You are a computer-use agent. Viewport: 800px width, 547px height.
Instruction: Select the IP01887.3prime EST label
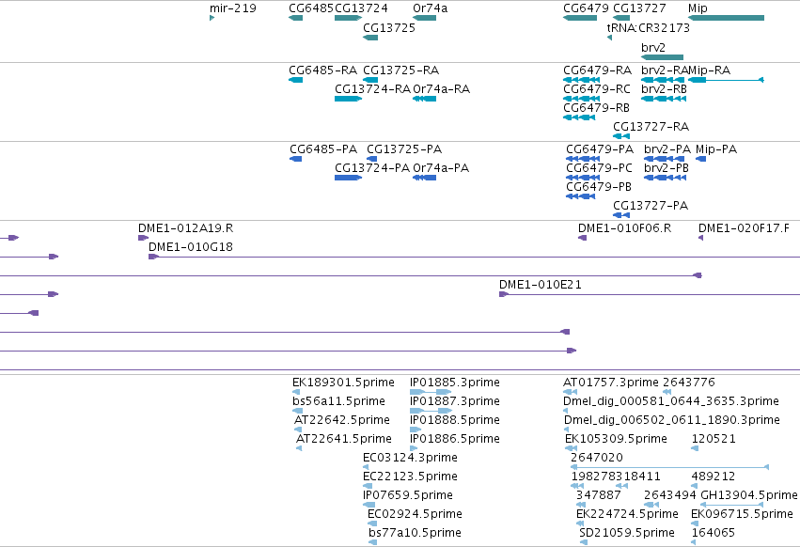point(455,401)
